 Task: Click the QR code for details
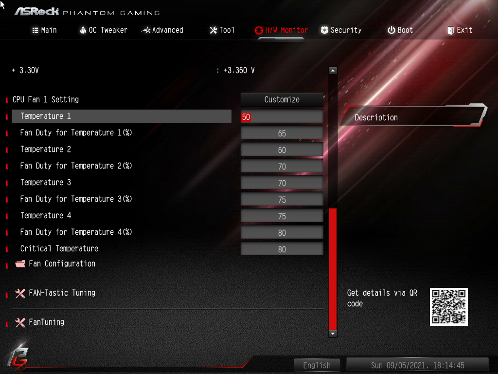click(x=448, y=306)
